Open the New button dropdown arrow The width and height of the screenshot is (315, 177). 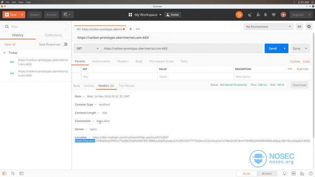22,15
